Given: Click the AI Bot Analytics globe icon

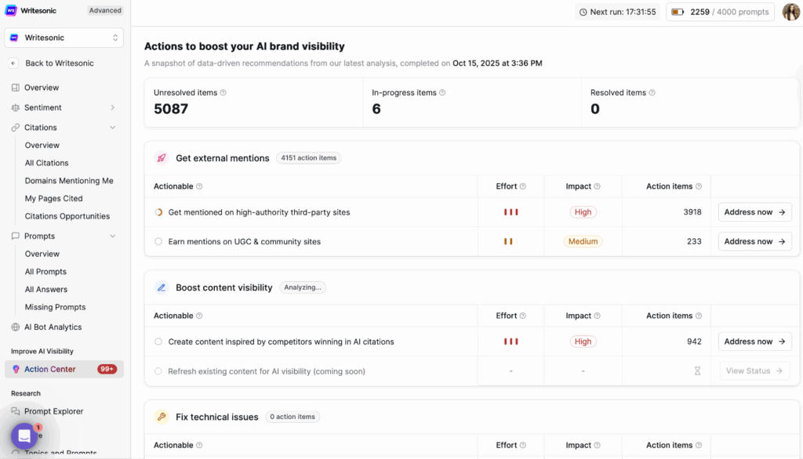Looking at the screenshot, I should click(x=16, y=327).
